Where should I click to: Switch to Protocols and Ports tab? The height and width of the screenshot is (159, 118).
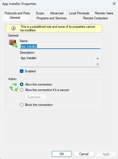click(17, 13)
